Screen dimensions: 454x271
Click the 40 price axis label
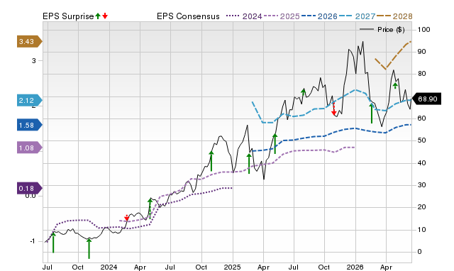[421, 163]
